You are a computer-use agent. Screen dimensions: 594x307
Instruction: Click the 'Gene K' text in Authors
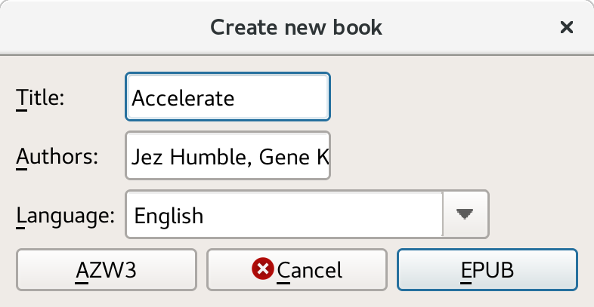tap(296, 157)
